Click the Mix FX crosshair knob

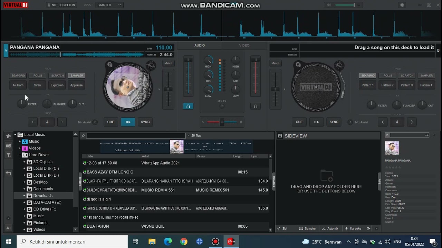(222, 106)
